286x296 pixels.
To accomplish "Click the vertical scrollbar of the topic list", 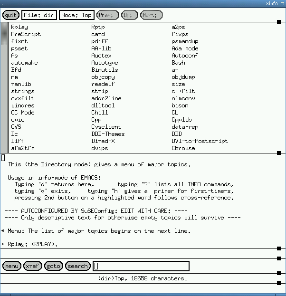I will (4, 86).
